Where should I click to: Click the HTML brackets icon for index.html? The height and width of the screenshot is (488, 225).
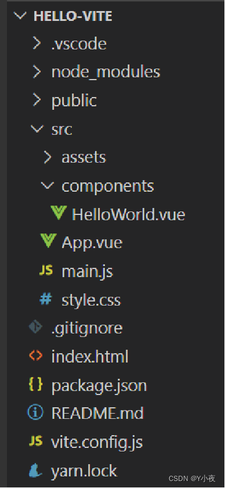pos(36,356)
